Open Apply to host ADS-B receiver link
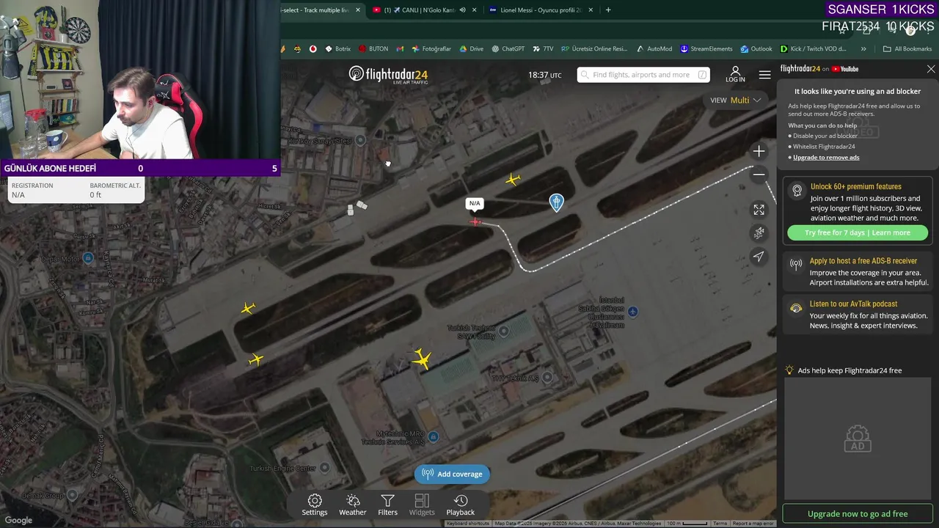Viewport: 939px width, 528px height. pyautogui.click(x=863, y=261)
